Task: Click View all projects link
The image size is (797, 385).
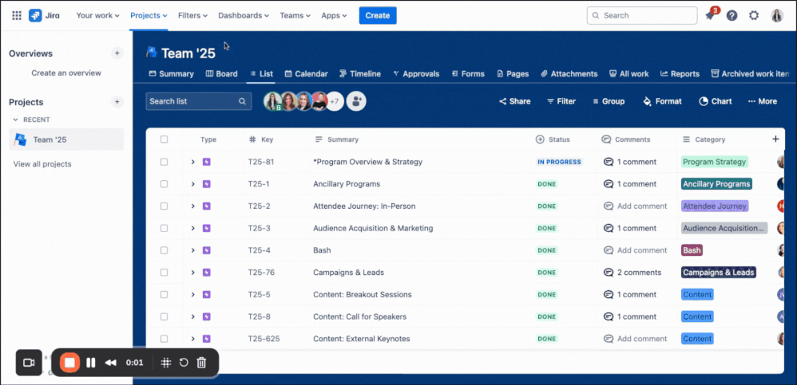Action: (42, 164)
